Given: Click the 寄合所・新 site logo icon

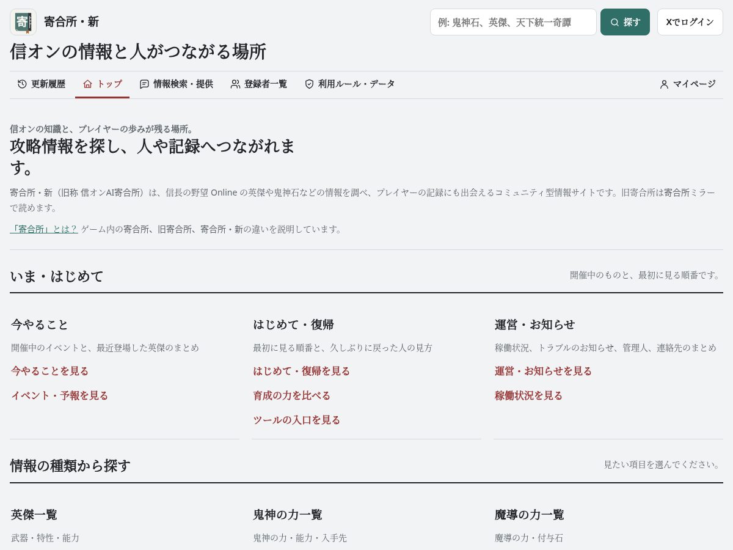Looking at the screenshot, I should (x=23, y=22).
